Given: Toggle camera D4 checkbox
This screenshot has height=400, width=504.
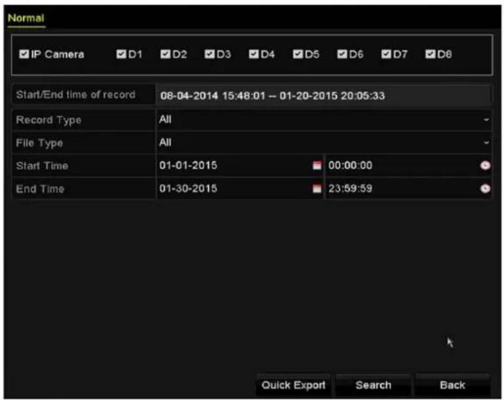Looking at the screenshot, I should [x=253, y=54].
